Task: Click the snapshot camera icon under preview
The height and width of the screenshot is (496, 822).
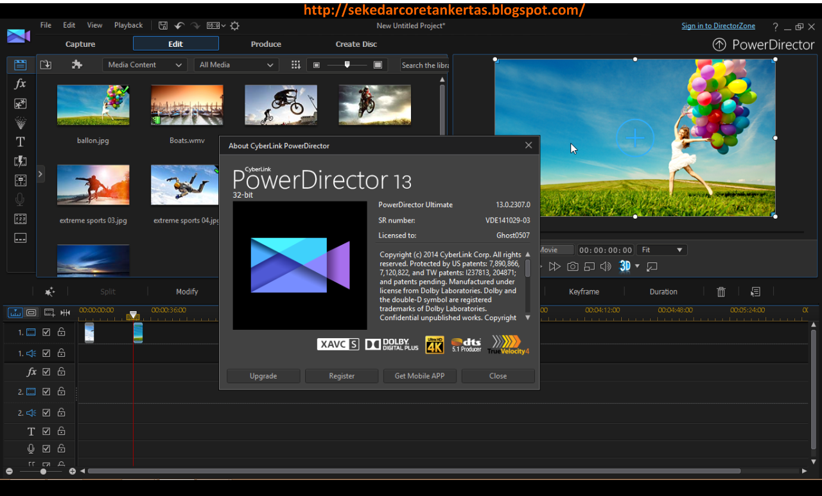Action: 572,266
